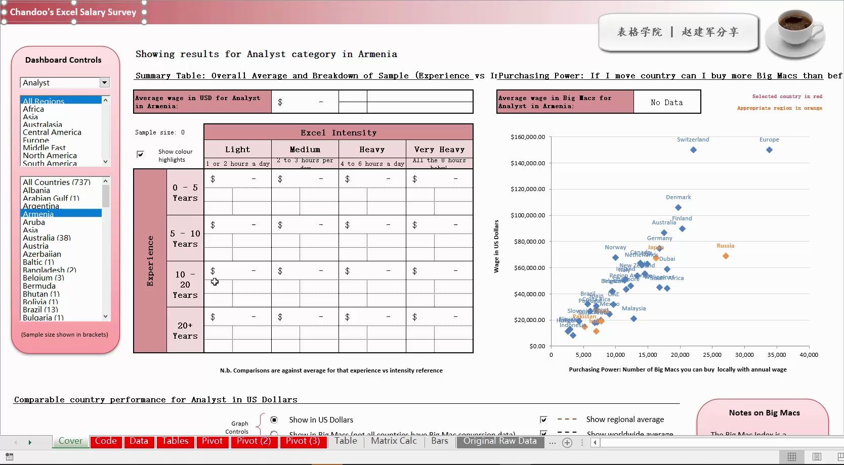Select Show in Big Macs radio button
Image resolution: width=844 pixels, height=465 pixels.
click(274, 433)
